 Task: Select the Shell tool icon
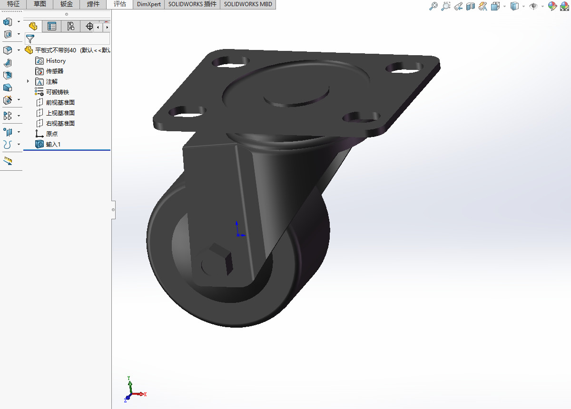click(x=8, y=75)
